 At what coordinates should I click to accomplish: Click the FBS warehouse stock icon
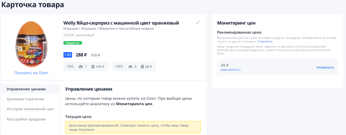click(x=81, y=67)
